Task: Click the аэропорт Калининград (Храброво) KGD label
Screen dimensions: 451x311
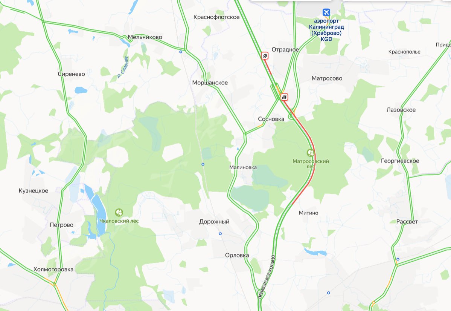Action: [326, 30]
